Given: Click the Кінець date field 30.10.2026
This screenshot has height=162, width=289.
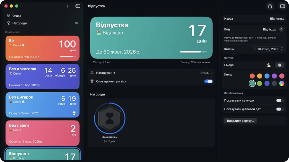Looking at the screenshot, I should tap(266, 49).
